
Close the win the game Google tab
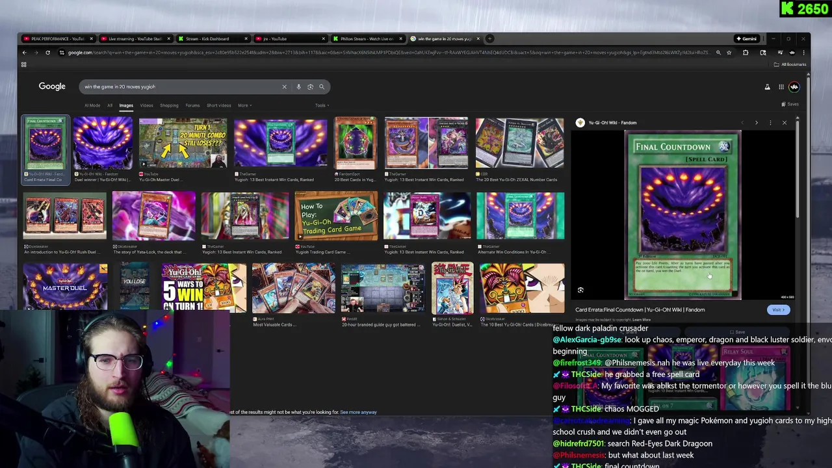click(478, 38)
